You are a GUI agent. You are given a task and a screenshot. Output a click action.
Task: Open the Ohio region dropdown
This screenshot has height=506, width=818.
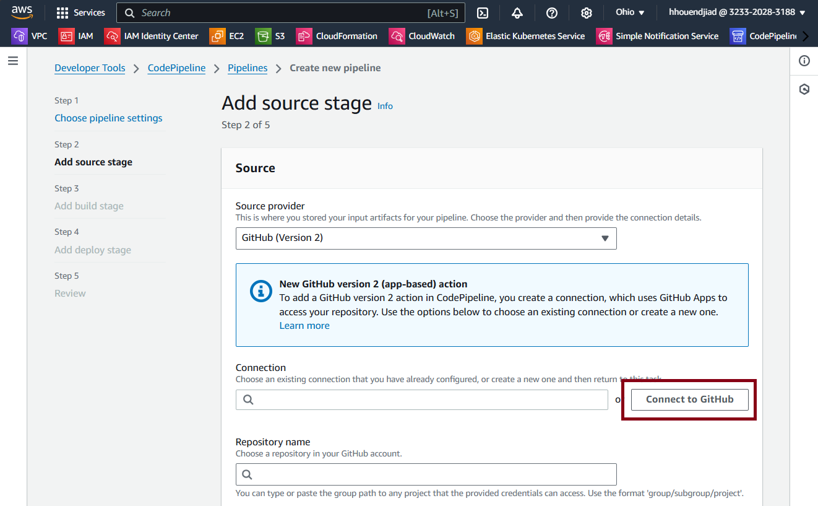(x=630, y=12)
